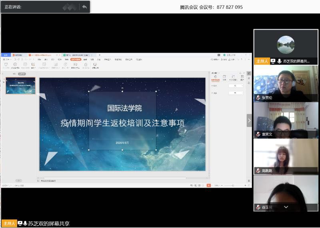Open the first dropdown in the right pane
320x228 pixels.
click(x=236, y=86)
